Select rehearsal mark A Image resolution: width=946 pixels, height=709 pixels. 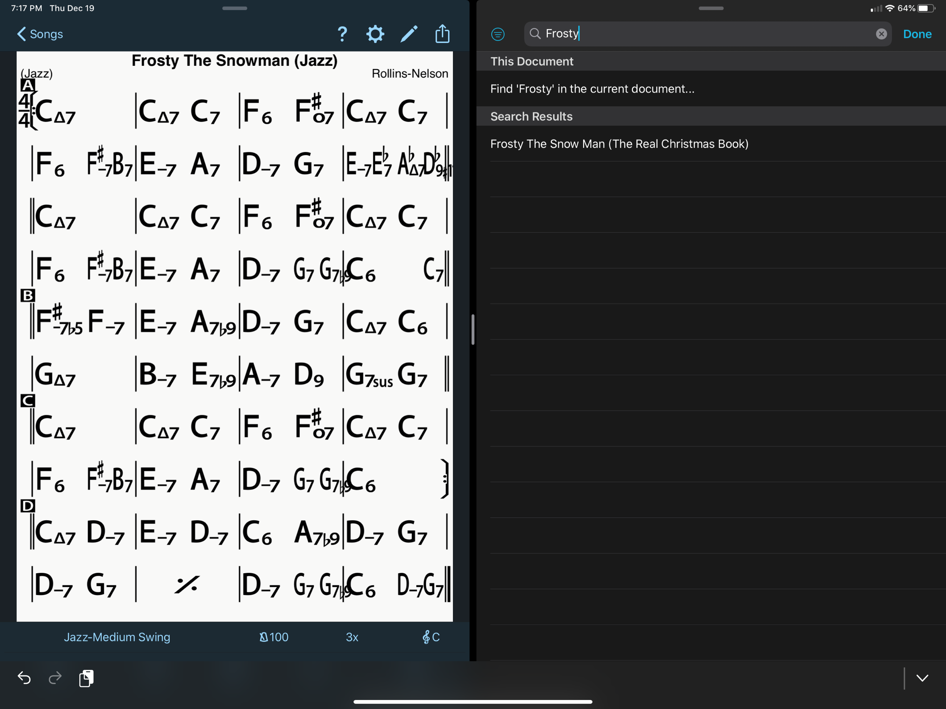[x=28, y=85]
